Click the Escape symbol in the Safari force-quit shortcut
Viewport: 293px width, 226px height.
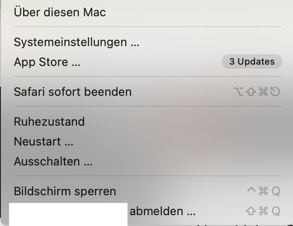tap(275, 92)
